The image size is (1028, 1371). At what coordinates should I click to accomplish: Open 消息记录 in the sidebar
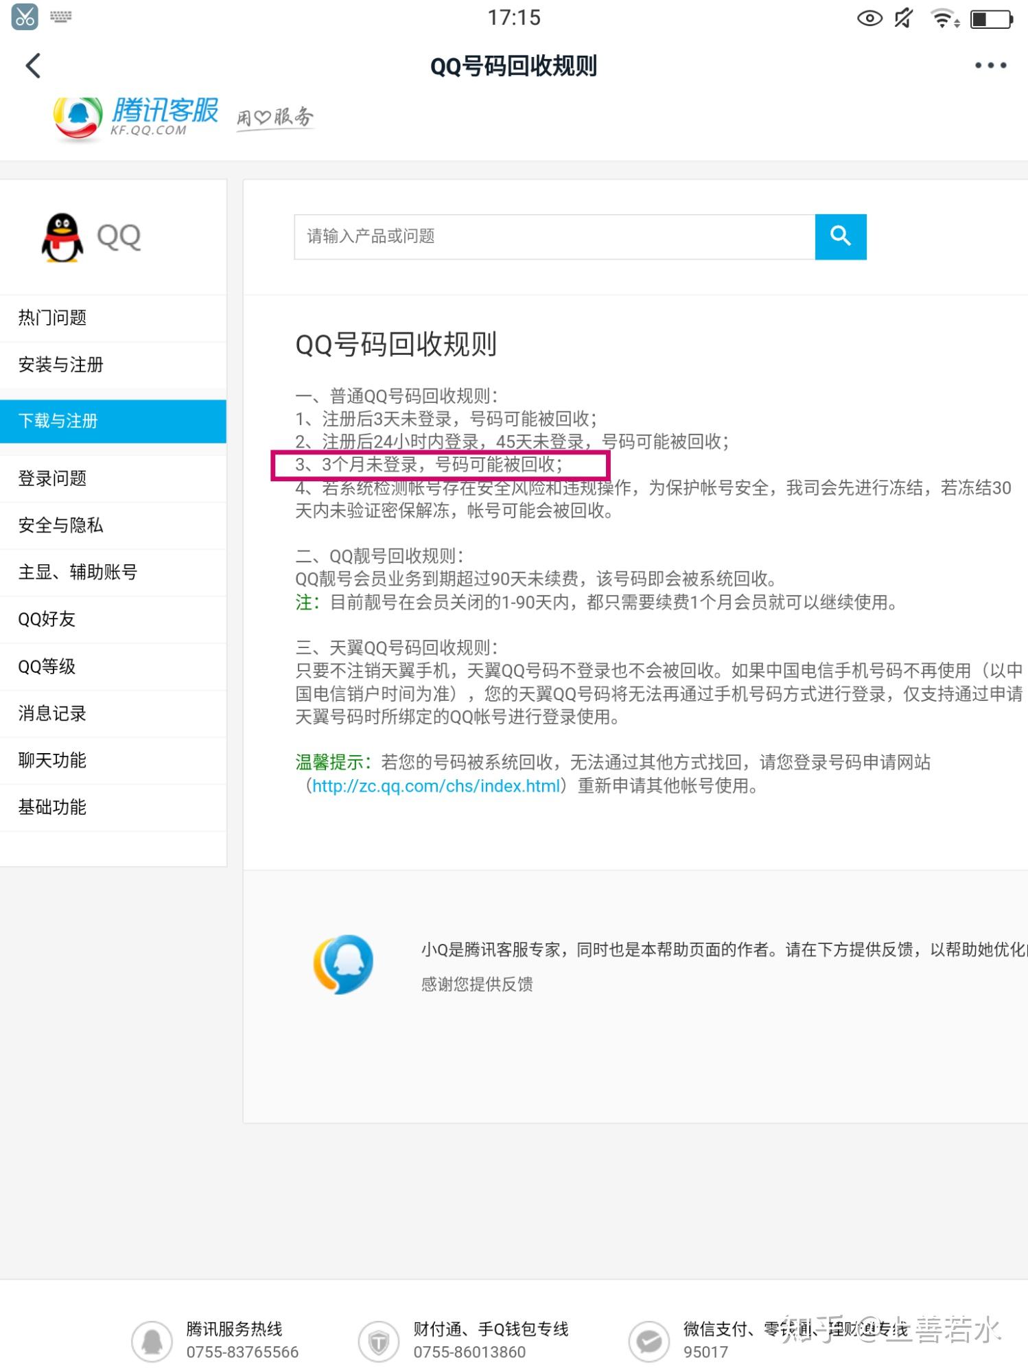click(113, 713)
